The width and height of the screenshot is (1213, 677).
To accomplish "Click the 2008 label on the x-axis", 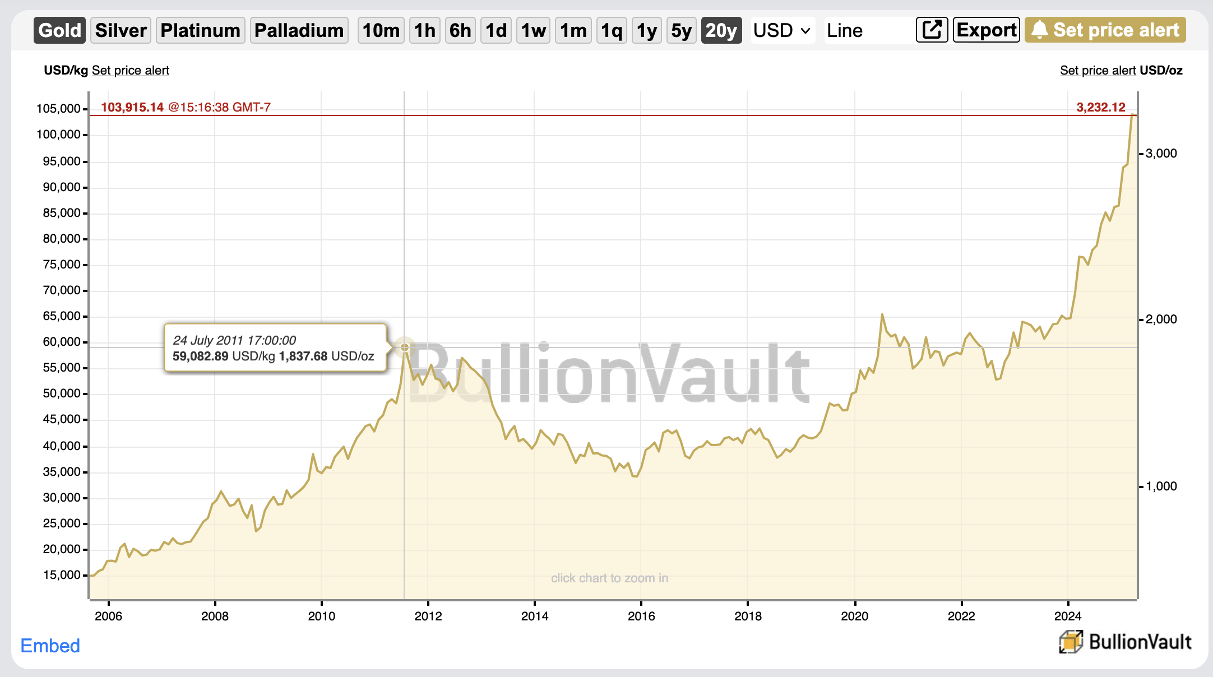I will click(215, 616).
